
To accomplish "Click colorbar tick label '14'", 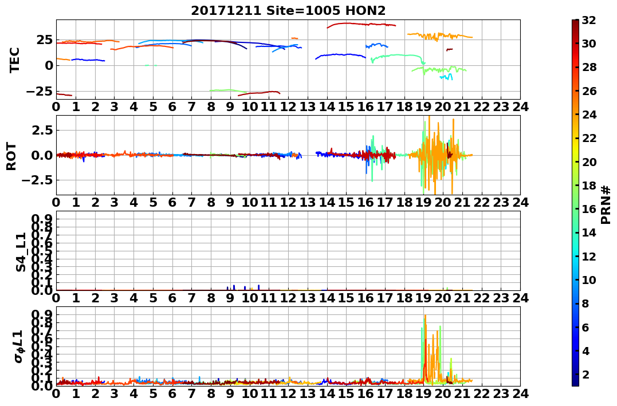I will (x=590, y=232).
